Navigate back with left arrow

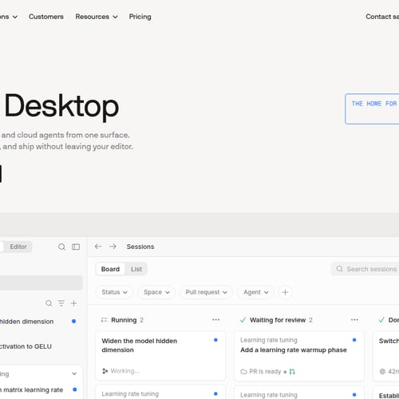(98, 247)
